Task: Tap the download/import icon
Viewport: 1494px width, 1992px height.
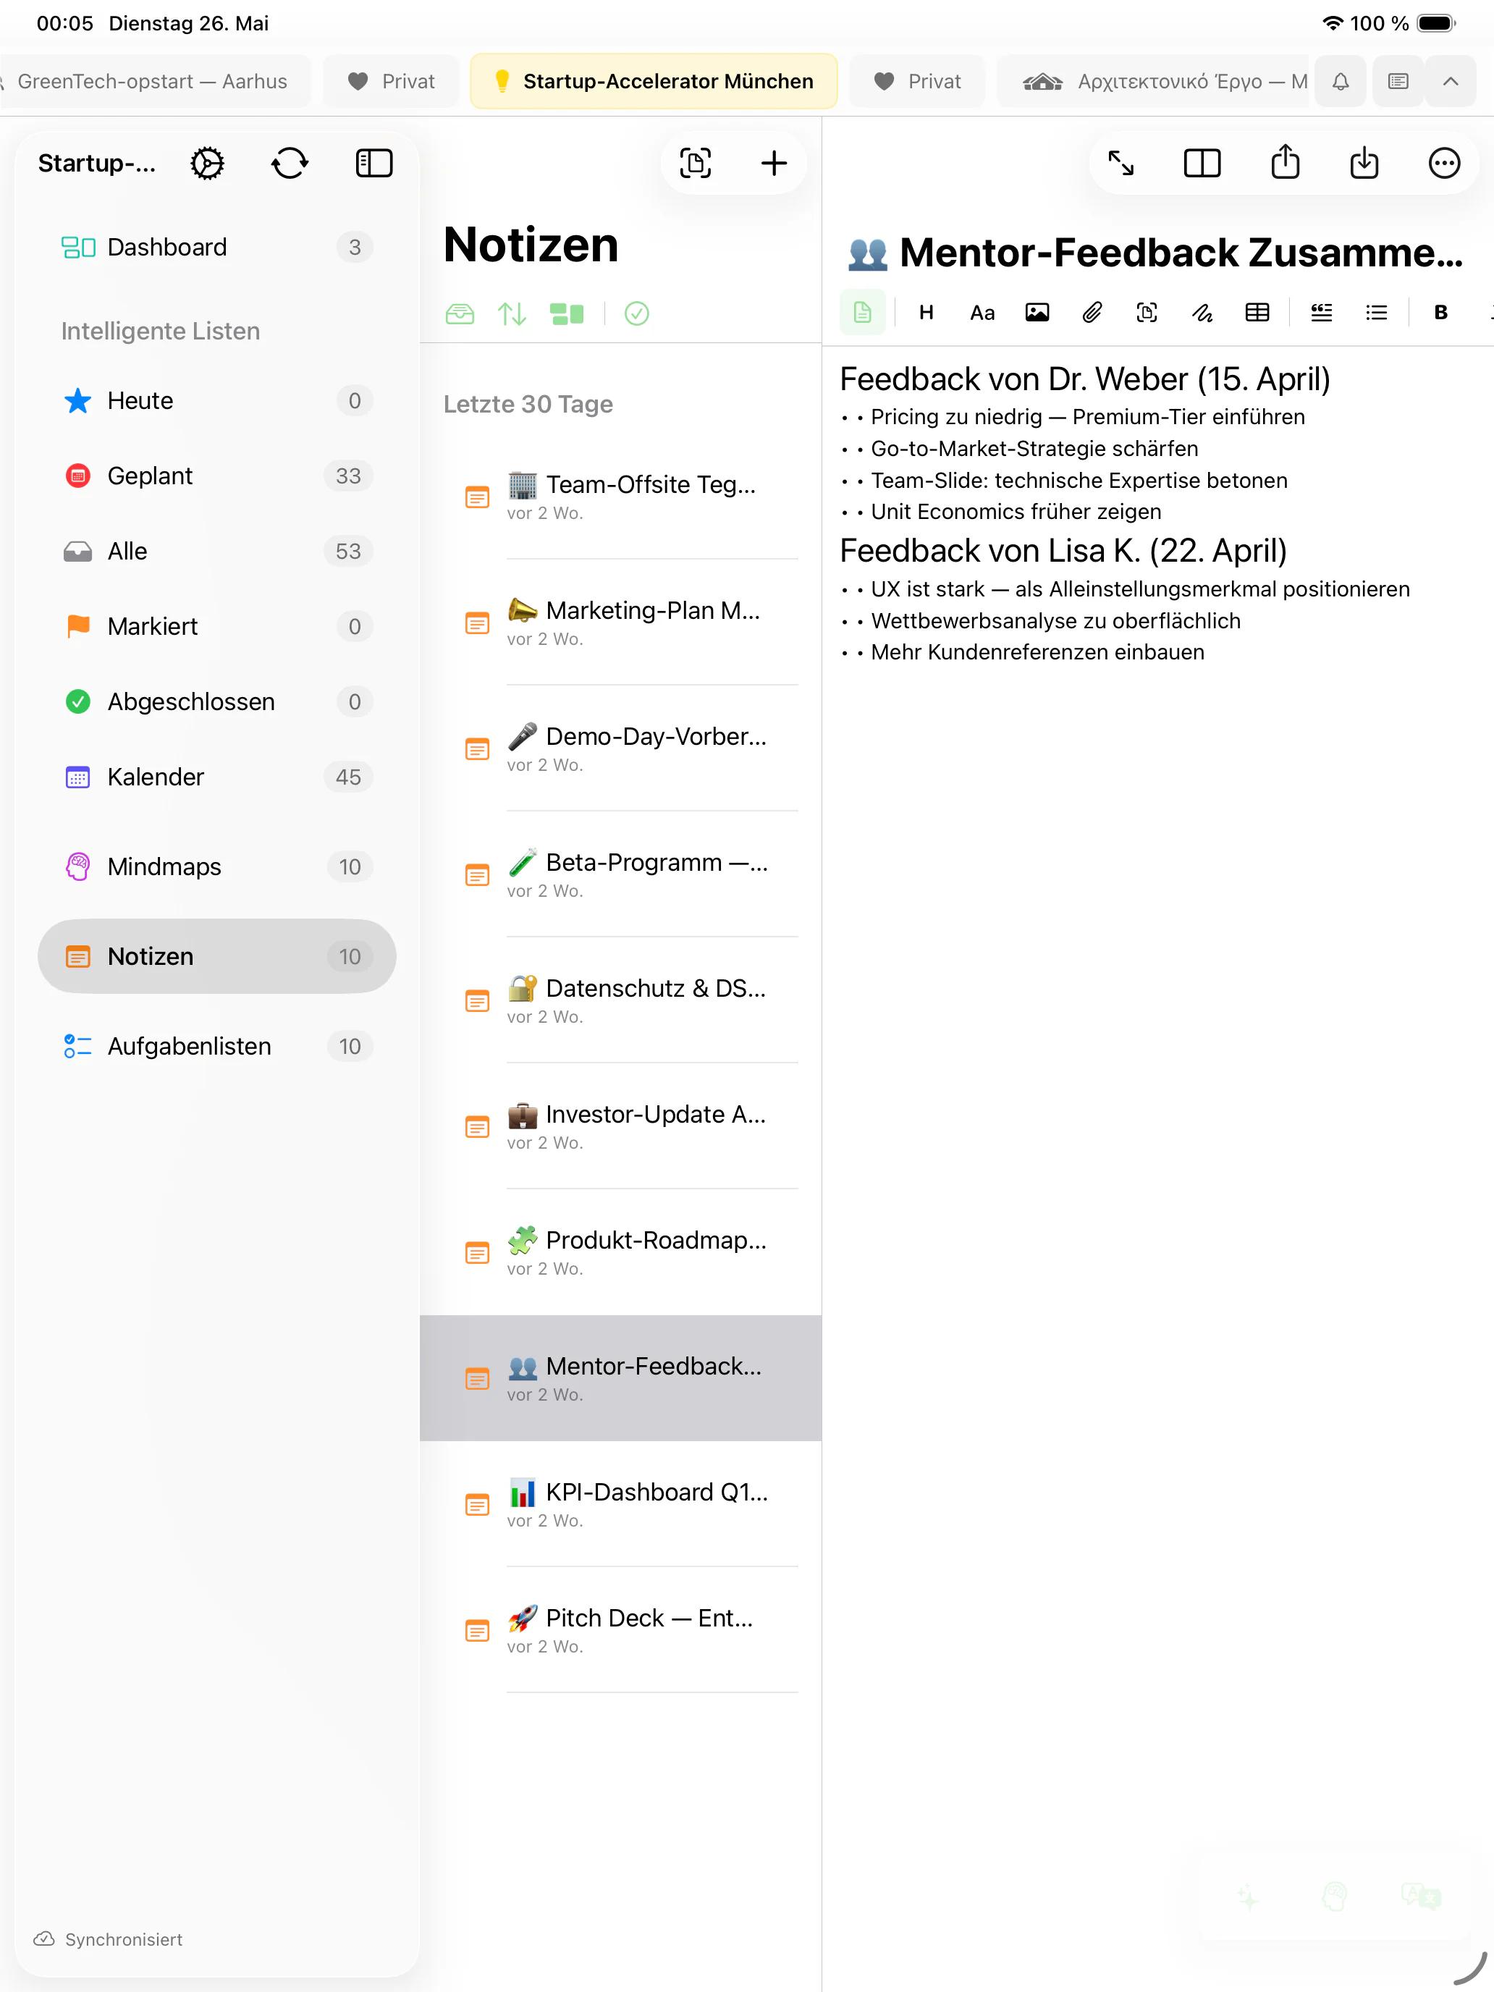Action: (1364, 163)
